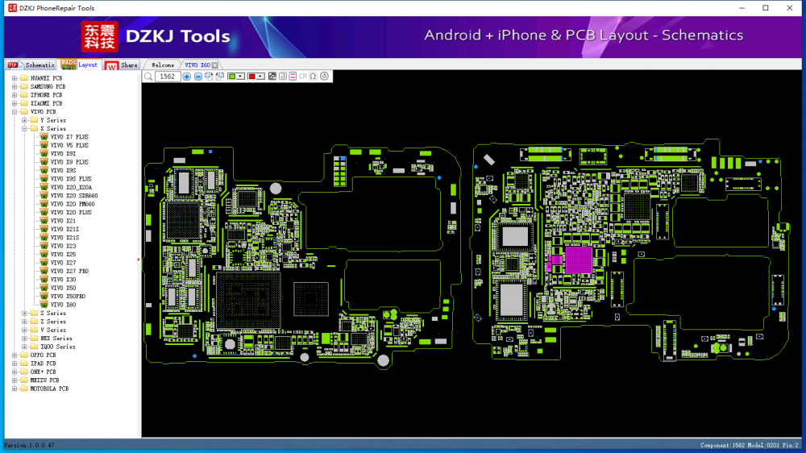Click the layered-squares icon after the red swatch
The height and width of the screenshot is (453, 806).
coord(272,77)
